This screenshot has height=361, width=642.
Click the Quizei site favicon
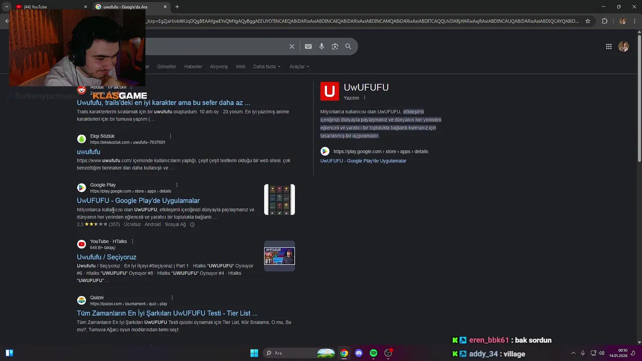point(81,300)
